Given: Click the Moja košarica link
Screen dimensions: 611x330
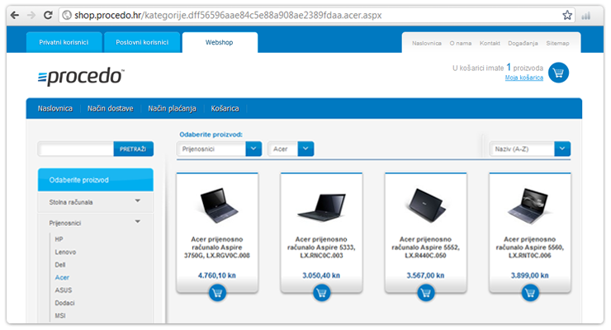Looking at the screenshot, I should (x=524, y=78).
